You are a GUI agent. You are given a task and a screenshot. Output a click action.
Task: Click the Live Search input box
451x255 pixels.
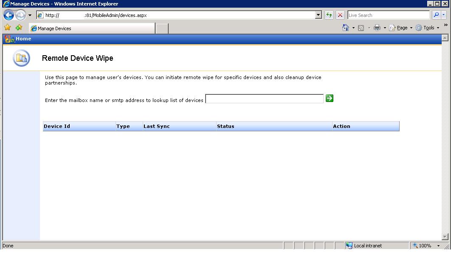389,15
